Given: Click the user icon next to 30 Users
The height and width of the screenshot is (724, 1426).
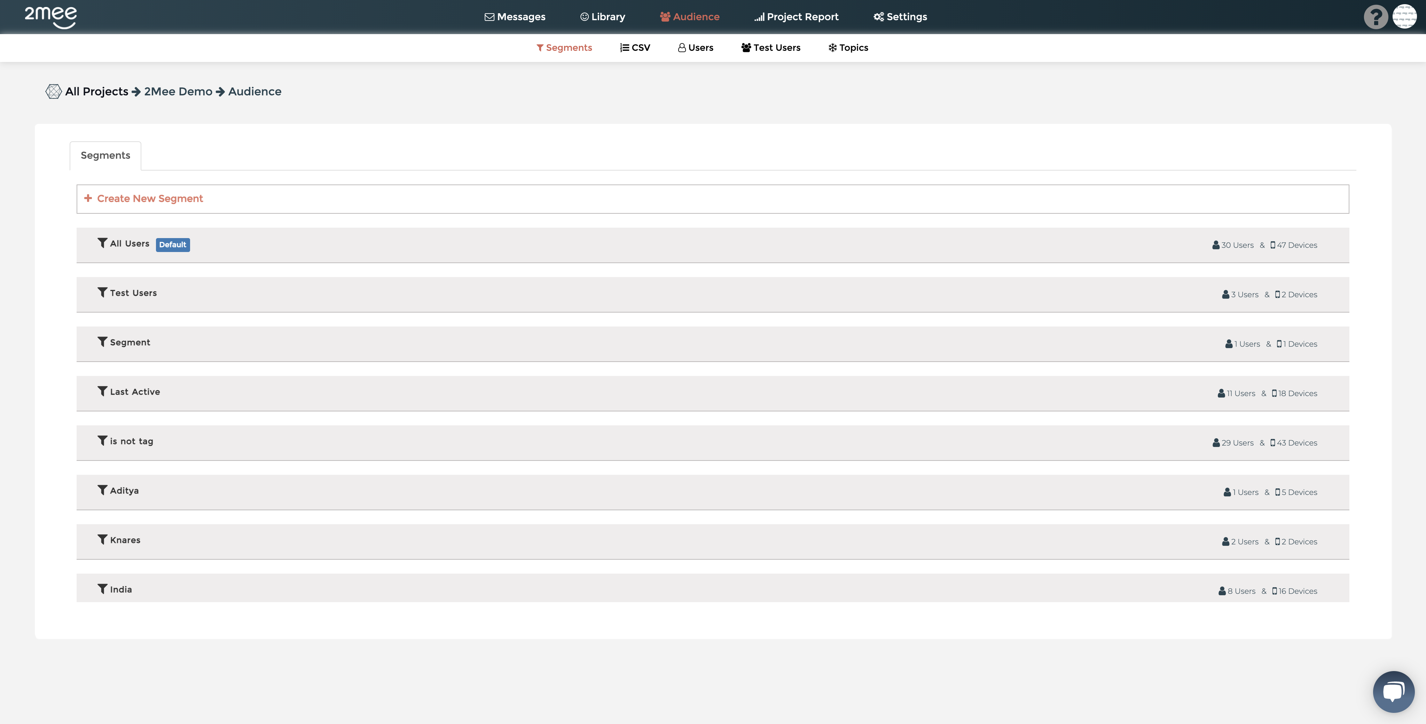Looking at the screenshot, I should 1216,245.
